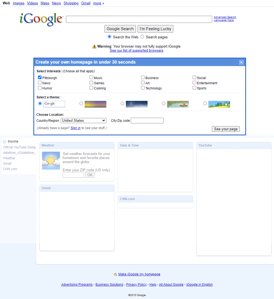Viewport: 274px width, 299px height.
Task: Select the Search pages radio button
Action: [x=142, y=37]
